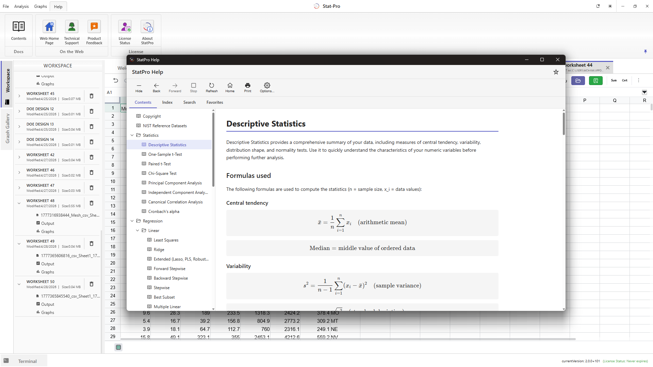
Task: Open worksheet toolbar more options menu
Action: [x=638, y=81]
